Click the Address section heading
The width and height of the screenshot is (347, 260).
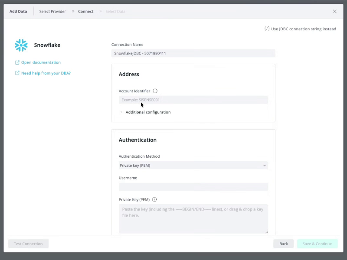point(129,74)
